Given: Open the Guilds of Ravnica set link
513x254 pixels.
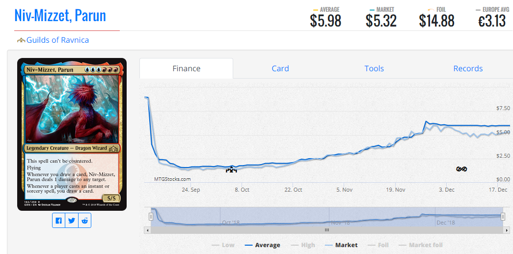Looking at the screenshot, I should (x=57, y=40).
